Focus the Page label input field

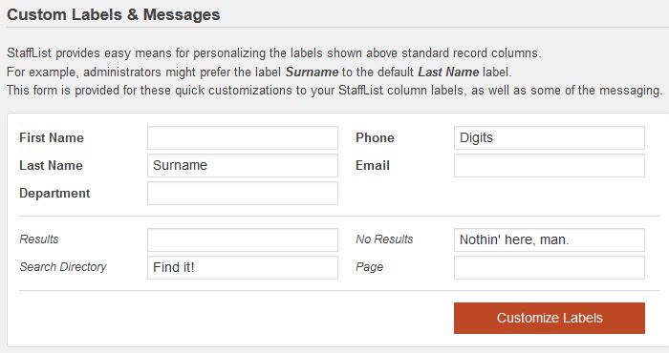point(550,267)
